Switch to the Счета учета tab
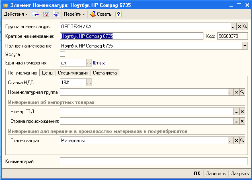The width and height of the screenshot is (252, 180). point(105,73)
